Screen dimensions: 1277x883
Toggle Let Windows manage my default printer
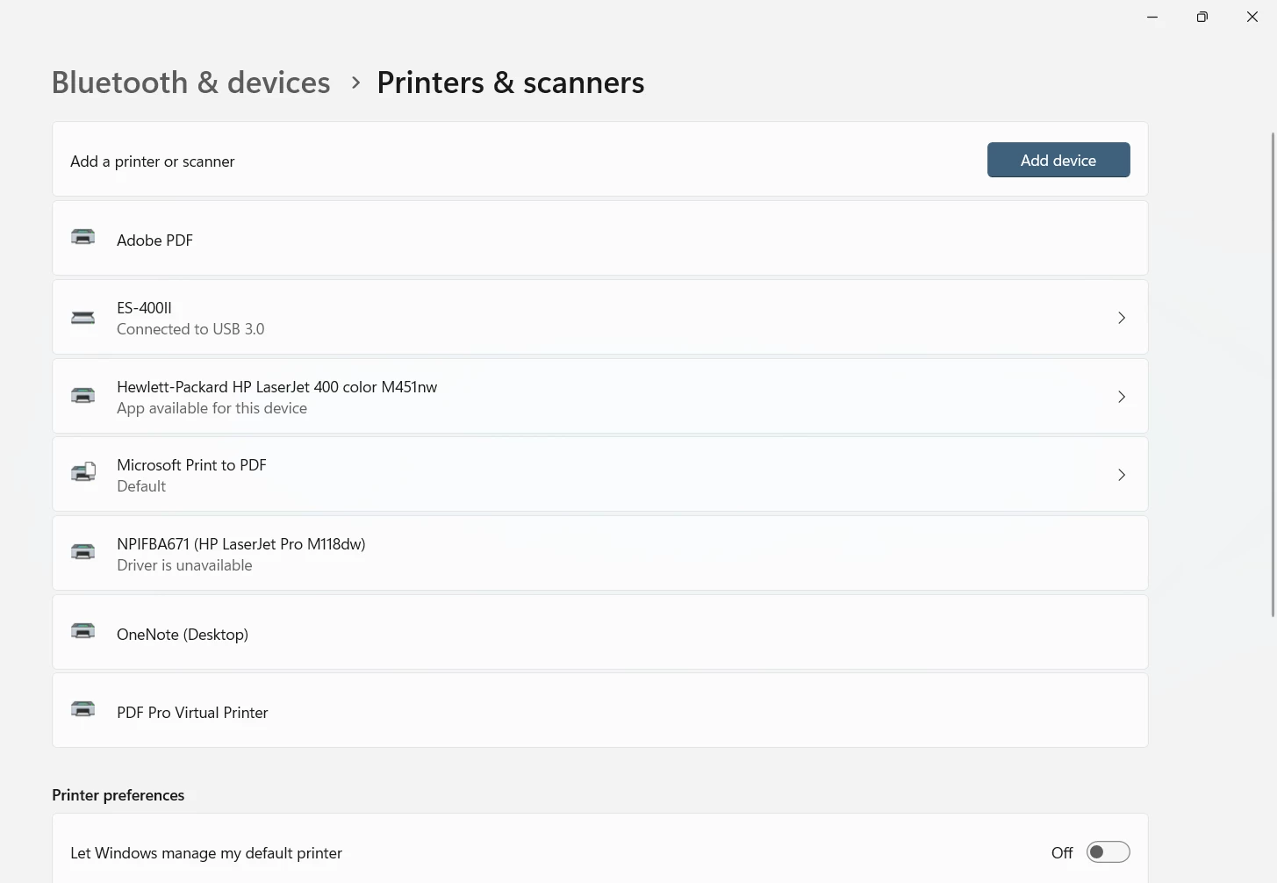click(x=1108, y=852)
